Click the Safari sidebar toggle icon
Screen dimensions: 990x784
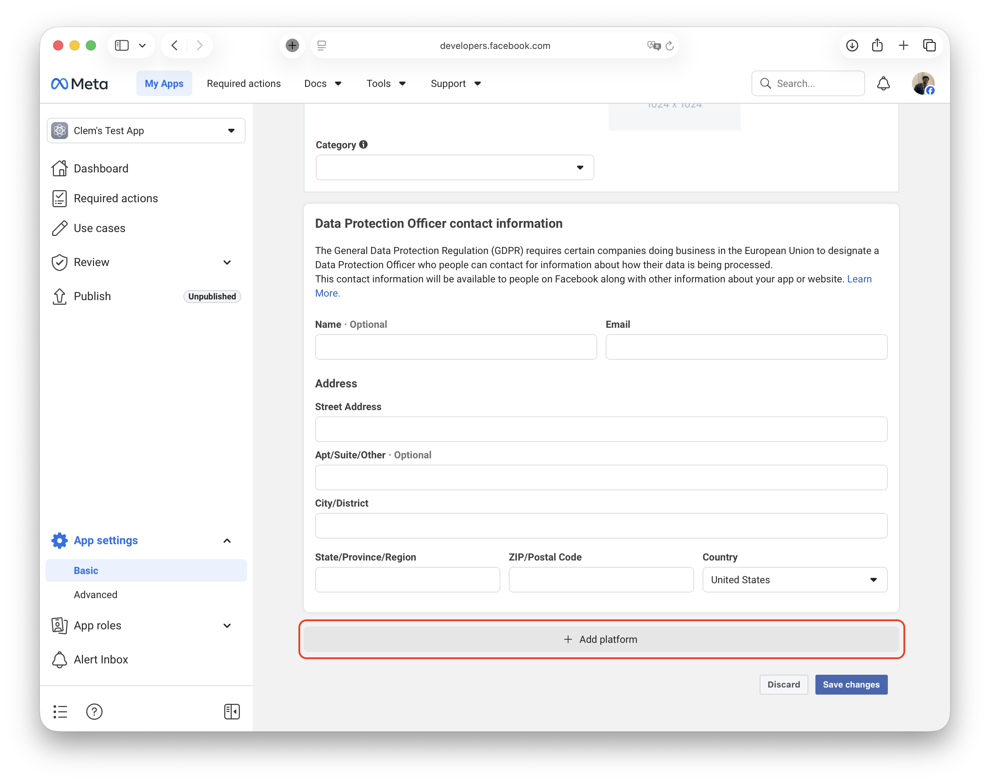tap(122, 45)
